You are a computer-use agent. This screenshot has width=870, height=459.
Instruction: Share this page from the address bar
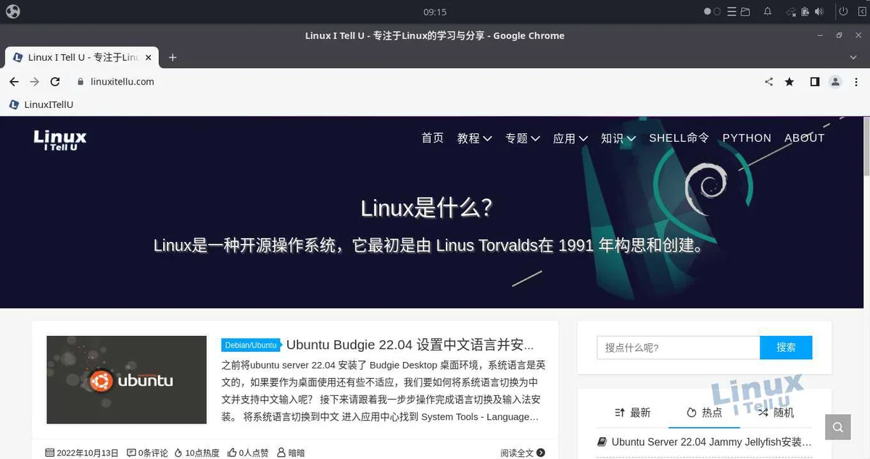coord(768,82)
